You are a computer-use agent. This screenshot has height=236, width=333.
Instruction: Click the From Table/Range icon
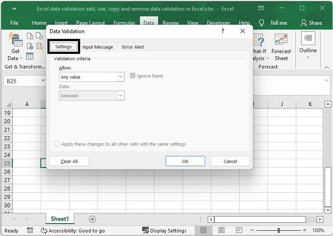(30, 57)
